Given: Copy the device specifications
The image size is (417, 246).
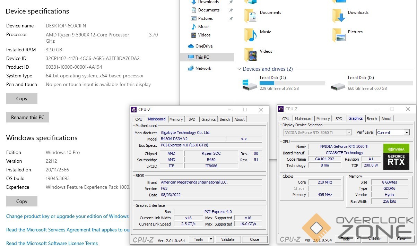Looking at the screenshot, I should pyautogui.click(x=22, y=99).
